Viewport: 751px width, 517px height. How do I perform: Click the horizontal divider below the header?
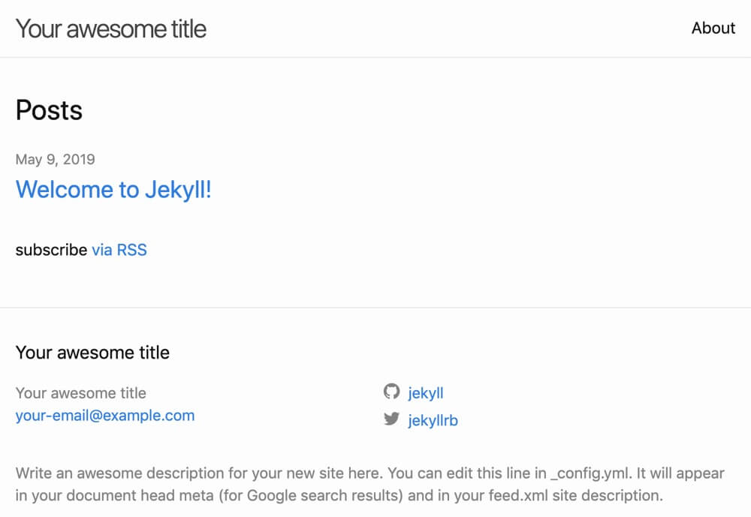tap(375, 58)
